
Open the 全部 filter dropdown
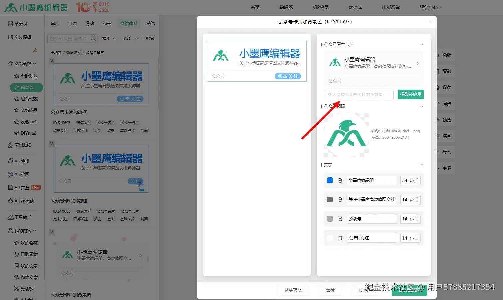[x=130, y=38]
